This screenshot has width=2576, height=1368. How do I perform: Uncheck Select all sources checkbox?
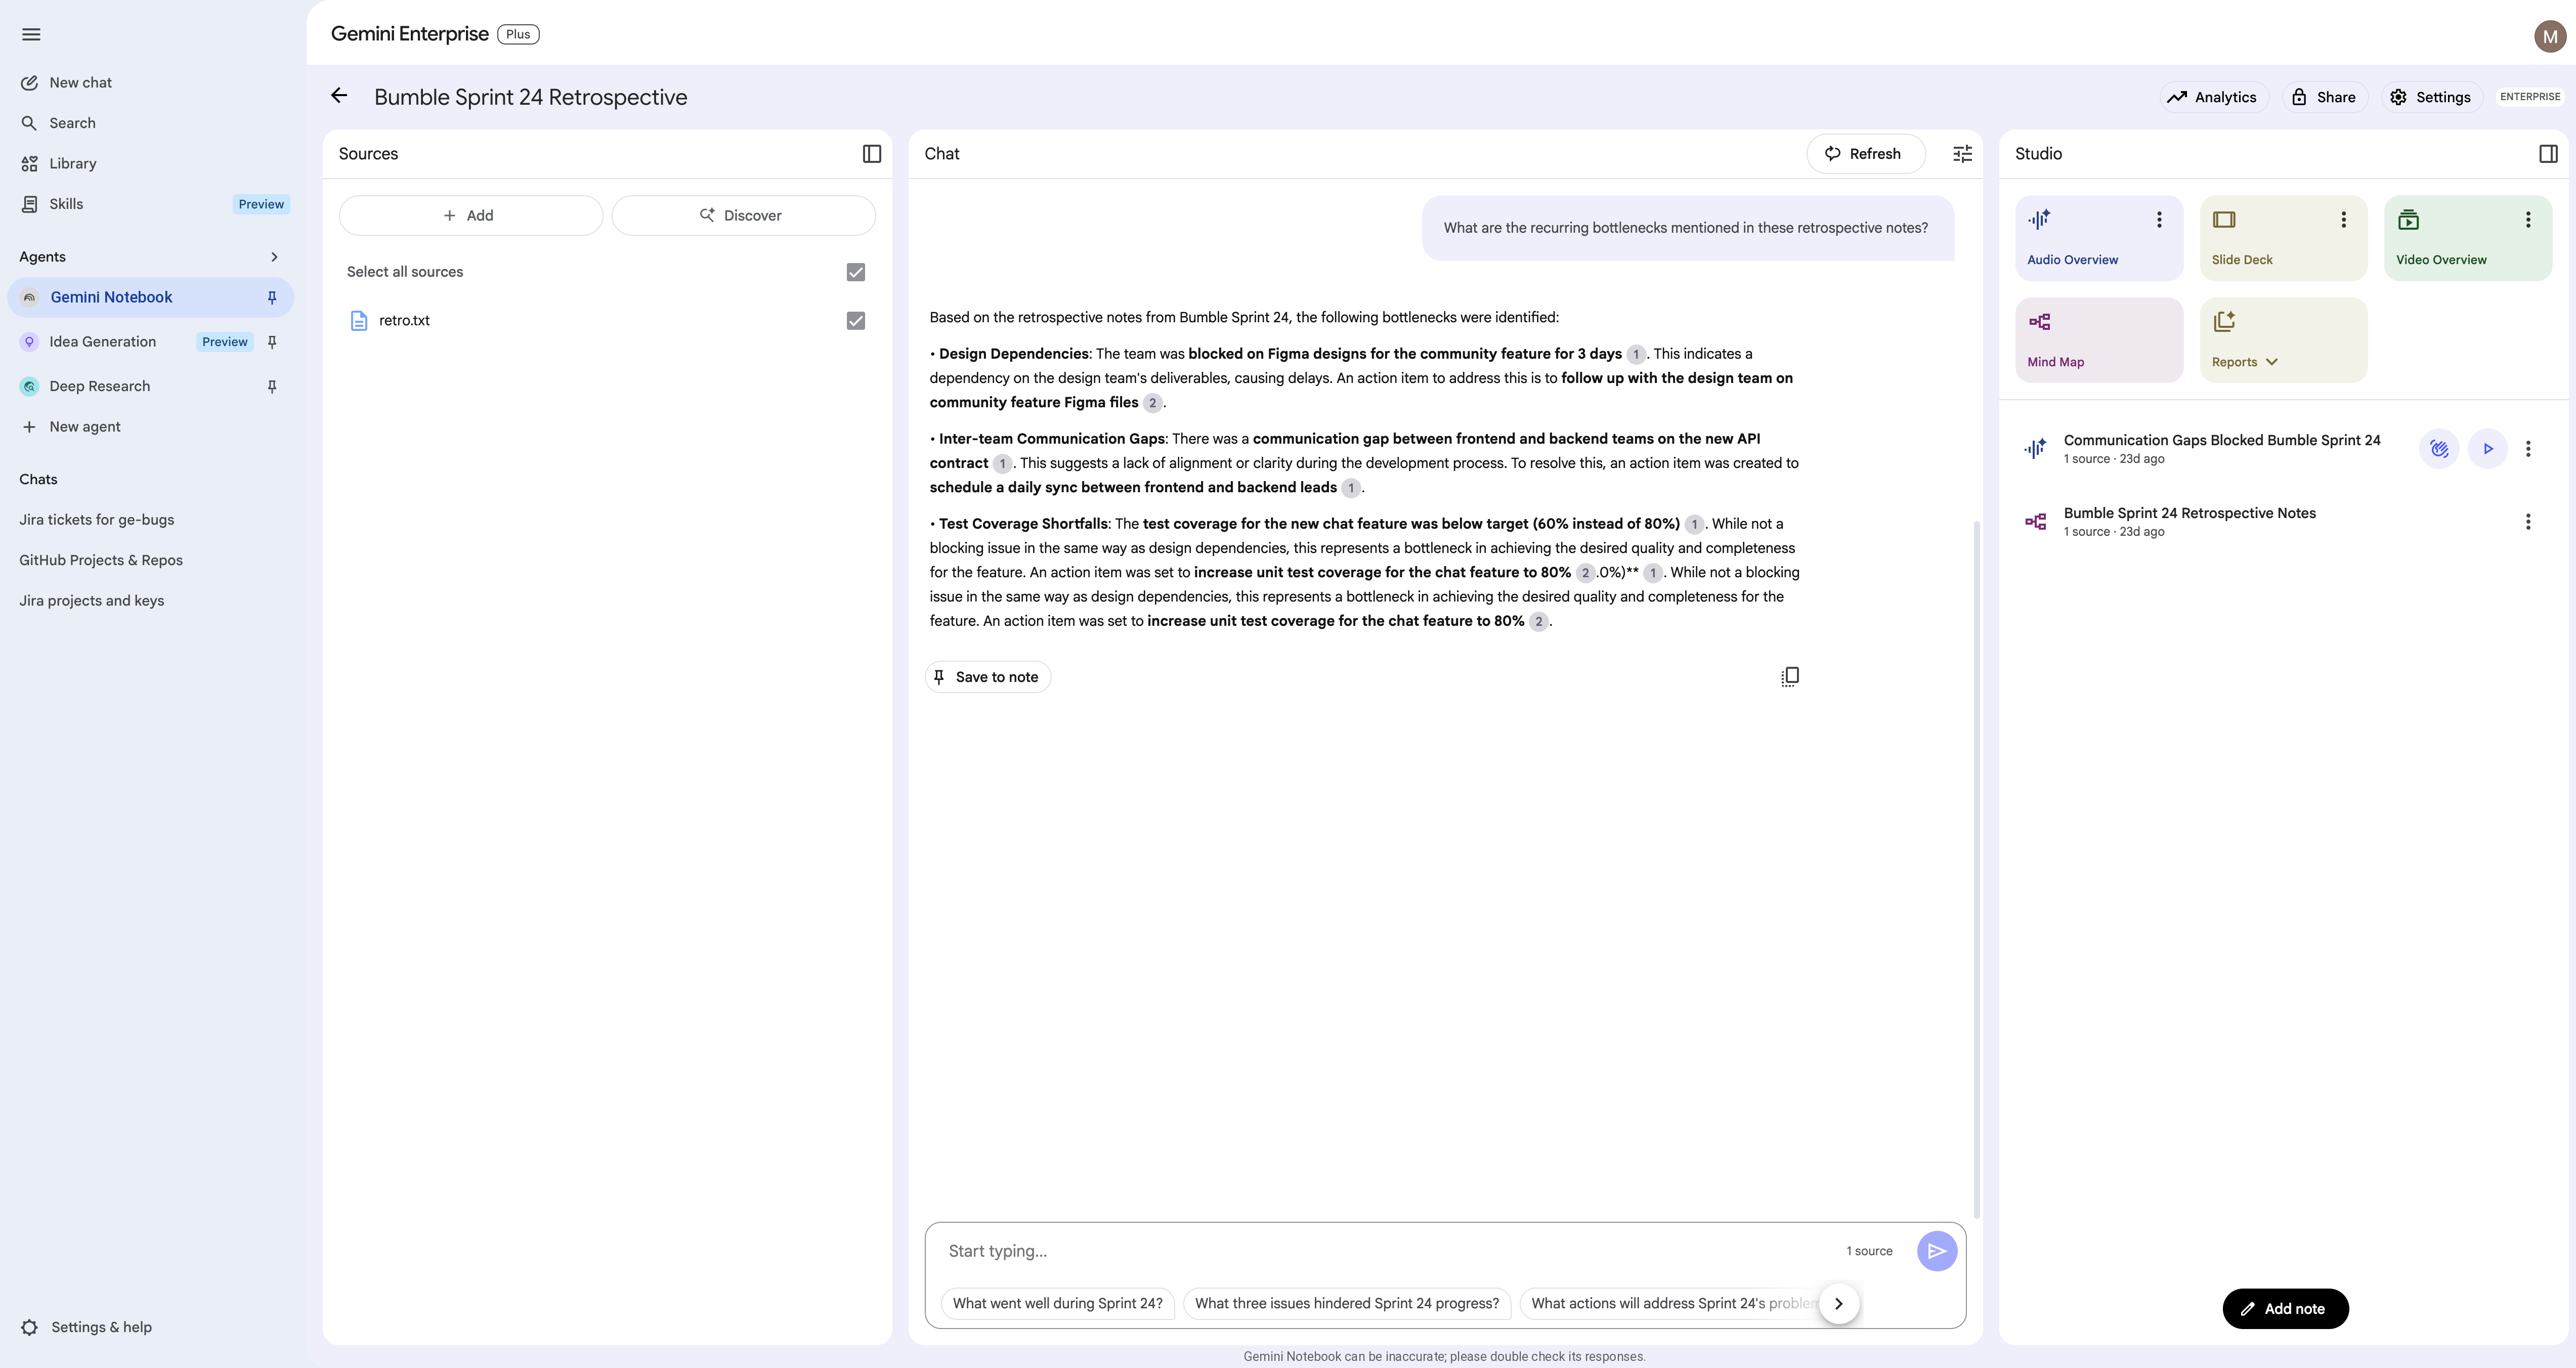pyautogui.click(x=856, y=272)
